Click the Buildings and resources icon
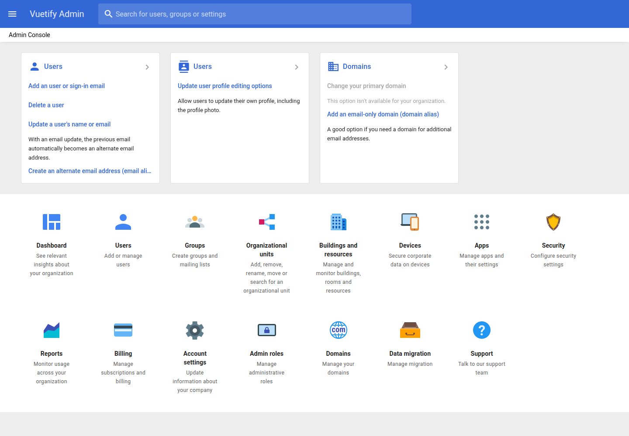629x436 pixels. [339, 222]
